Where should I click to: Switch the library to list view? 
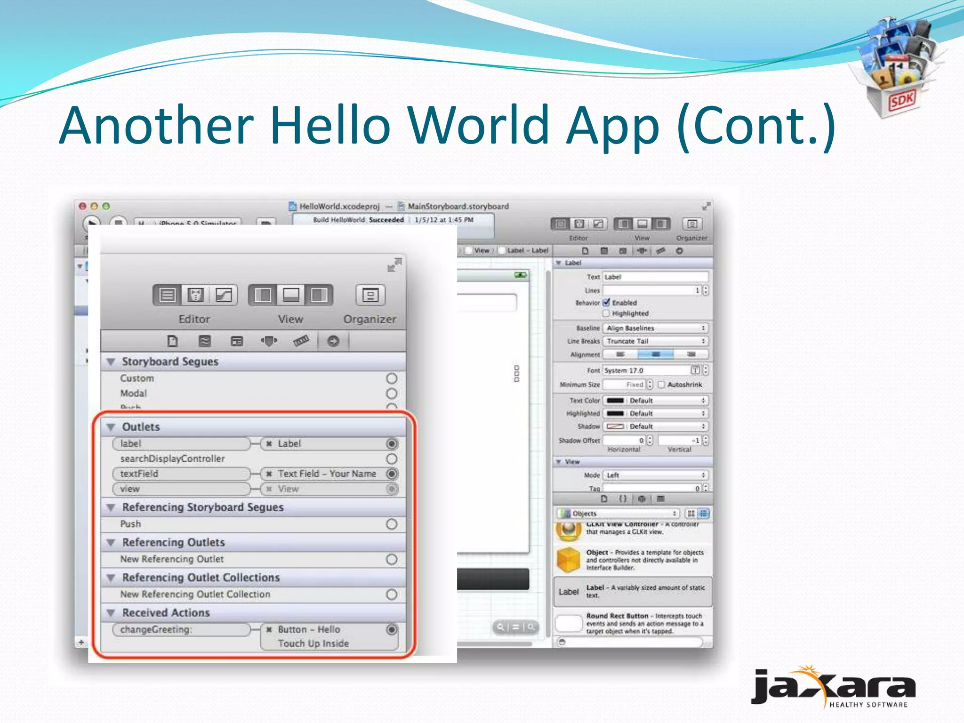[x=704, y=514]
